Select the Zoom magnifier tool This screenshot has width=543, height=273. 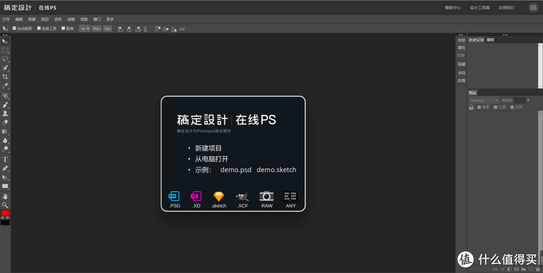(5, 205)
